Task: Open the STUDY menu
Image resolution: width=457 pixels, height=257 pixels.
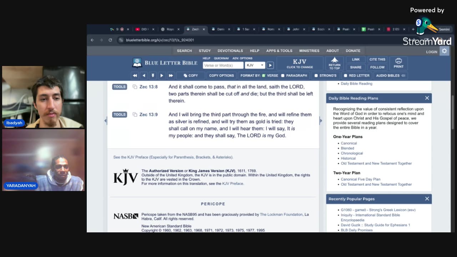Action: [x=205, y=51]
